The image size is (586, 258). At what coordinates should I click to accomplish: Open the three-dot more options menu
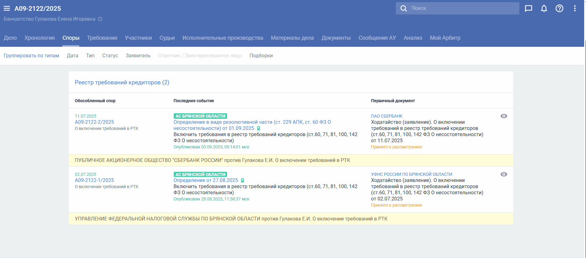(x=575, y=8)
